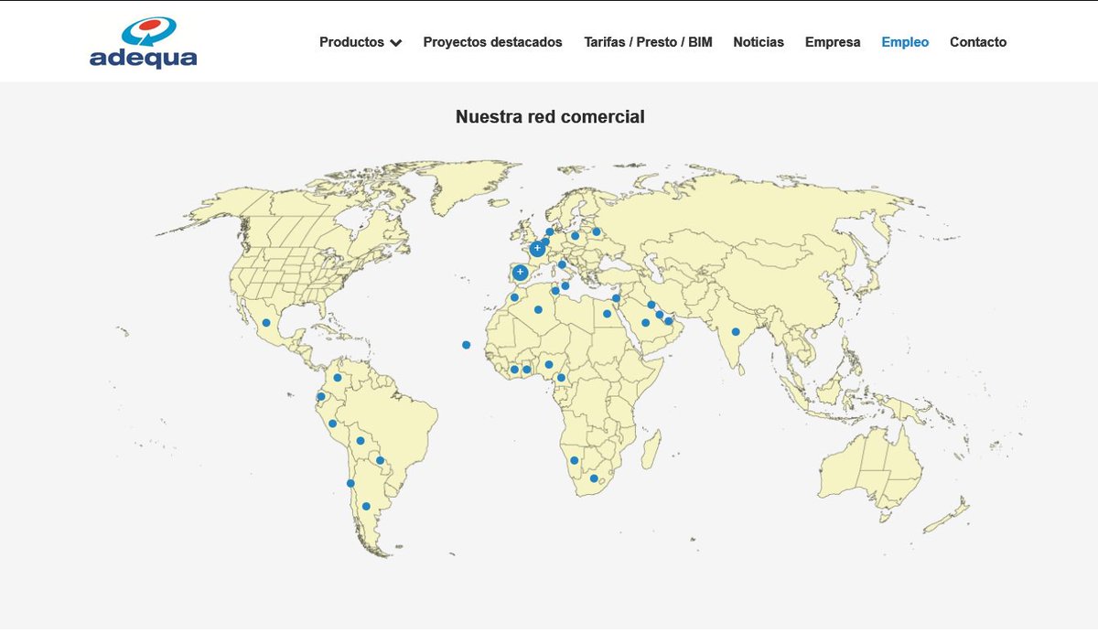The image size is (1098, 644).
Task: Select the Saudi Arabia map marker
Action: (645, 322)
